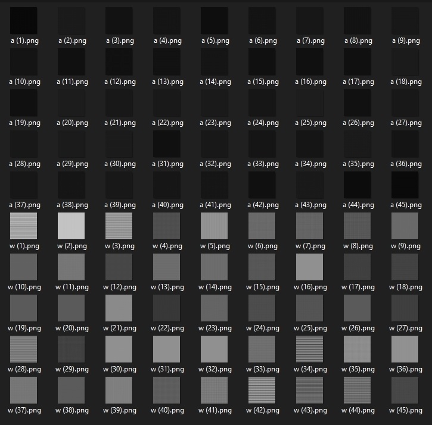The width and height of the screenshot is (432, 425).
Task: Click the file name a (18).png
Action: 406,82
